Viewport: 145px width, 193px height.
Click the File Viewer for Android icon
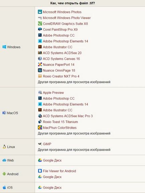(x=40, y=171)
